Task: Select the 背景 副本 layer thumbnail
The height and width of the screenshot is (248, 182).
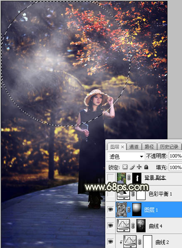Action: 121,178
